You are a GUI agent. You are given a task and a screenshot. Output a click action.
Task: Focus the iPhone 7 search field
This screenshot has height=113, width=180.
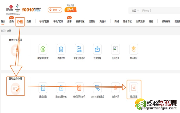coord(160,11)
